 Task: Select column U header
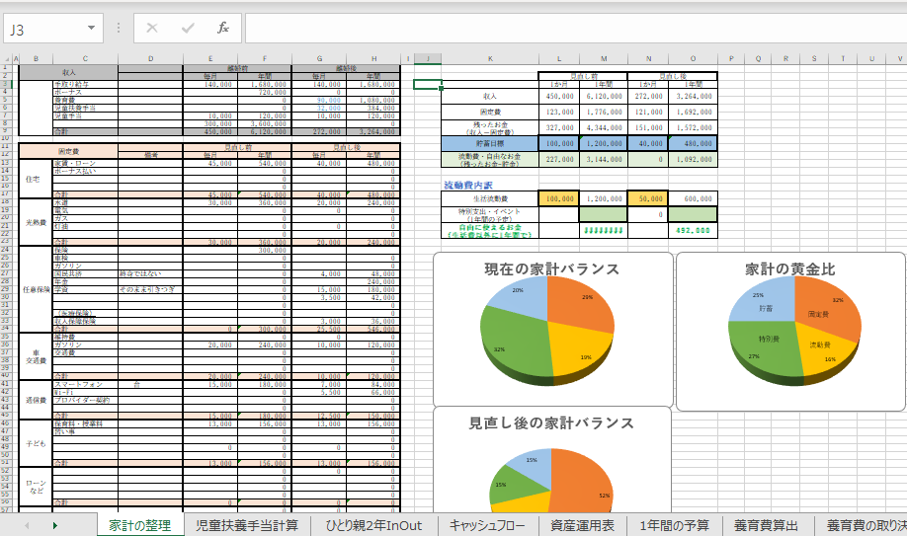pyautogui.click(x=871, y=59)
